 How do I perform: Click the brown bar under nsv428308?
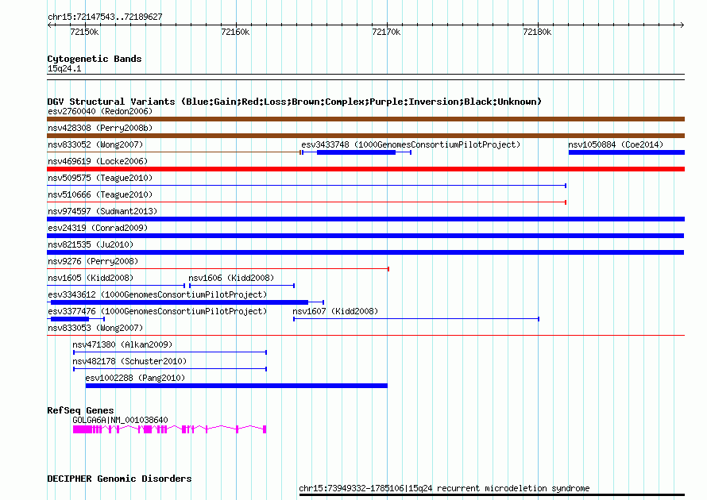[365, 136]
